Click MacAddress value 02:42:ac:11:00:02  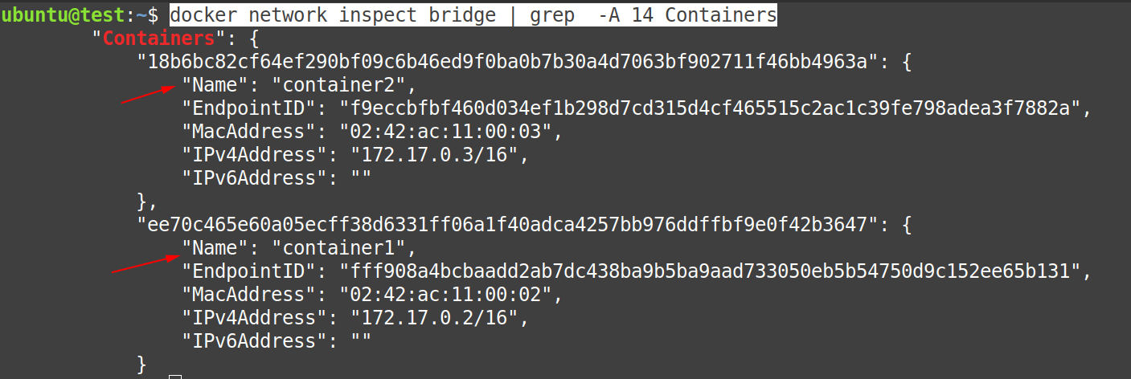[x=447, y=295]
